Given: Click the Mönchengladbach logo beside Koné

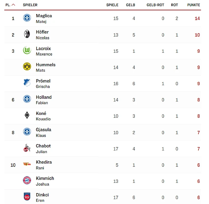Looking at the screenshot, I should 27,115.
